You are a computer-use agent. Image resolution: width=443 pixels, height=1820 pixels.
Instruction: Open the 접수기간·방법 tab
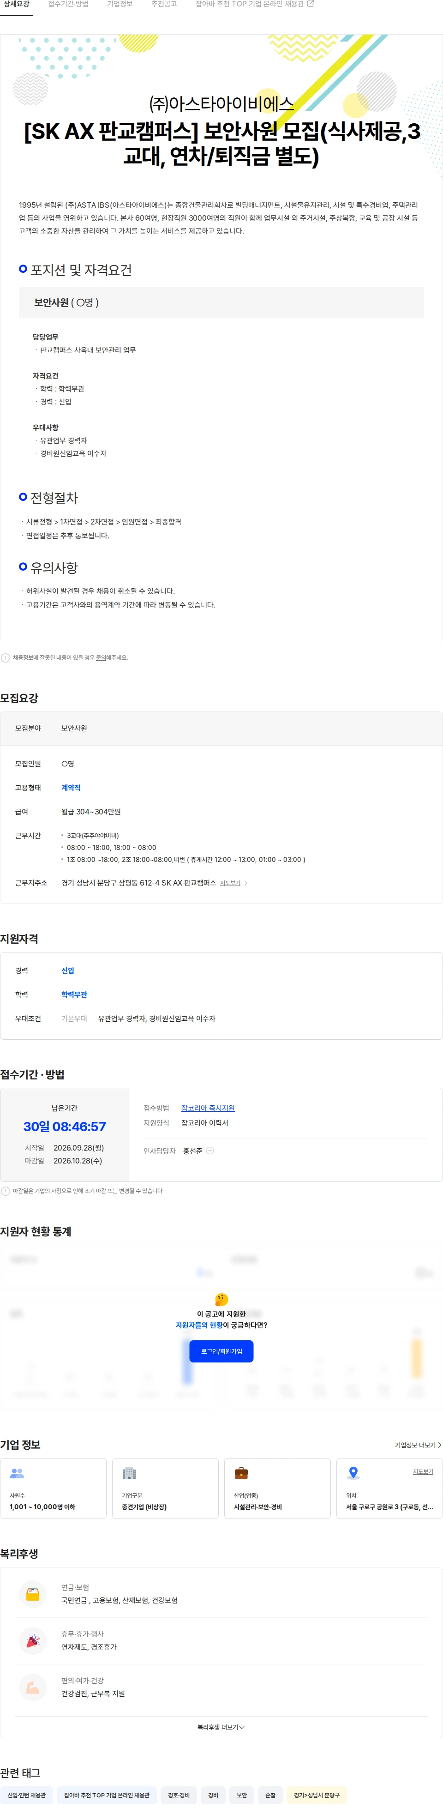click(68, 4)
